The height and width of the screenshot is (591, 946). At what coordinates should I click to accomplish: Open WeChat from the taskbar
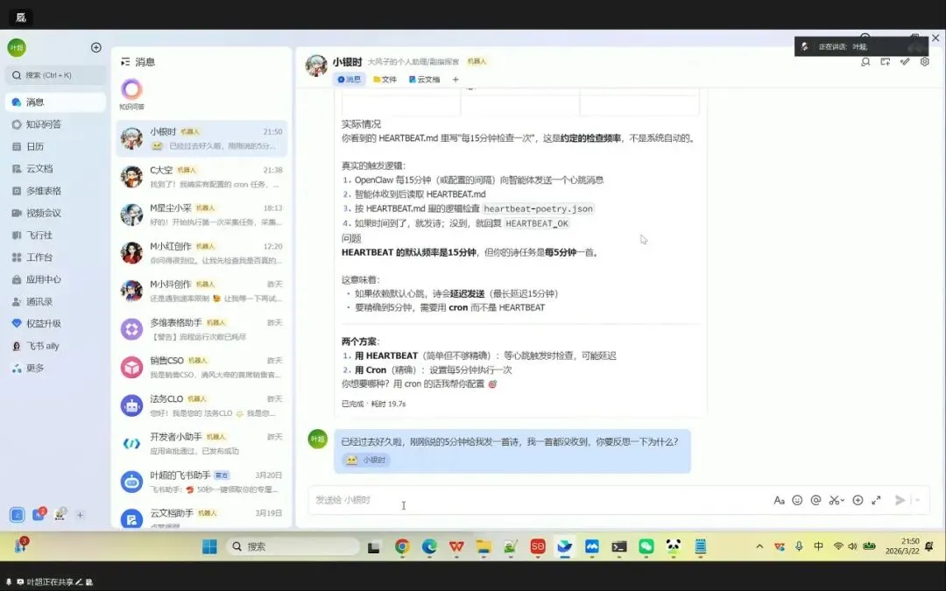646,547
